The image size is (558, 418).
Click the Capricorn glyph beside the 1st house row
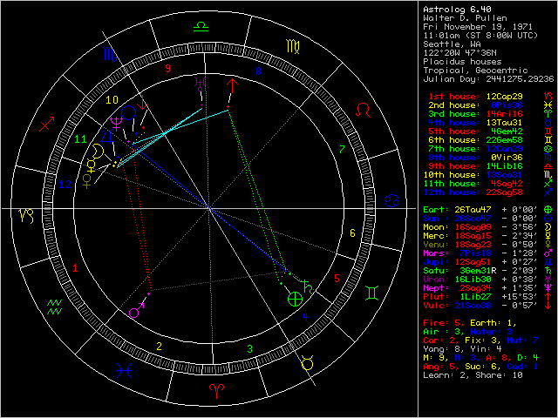(548, 97)
